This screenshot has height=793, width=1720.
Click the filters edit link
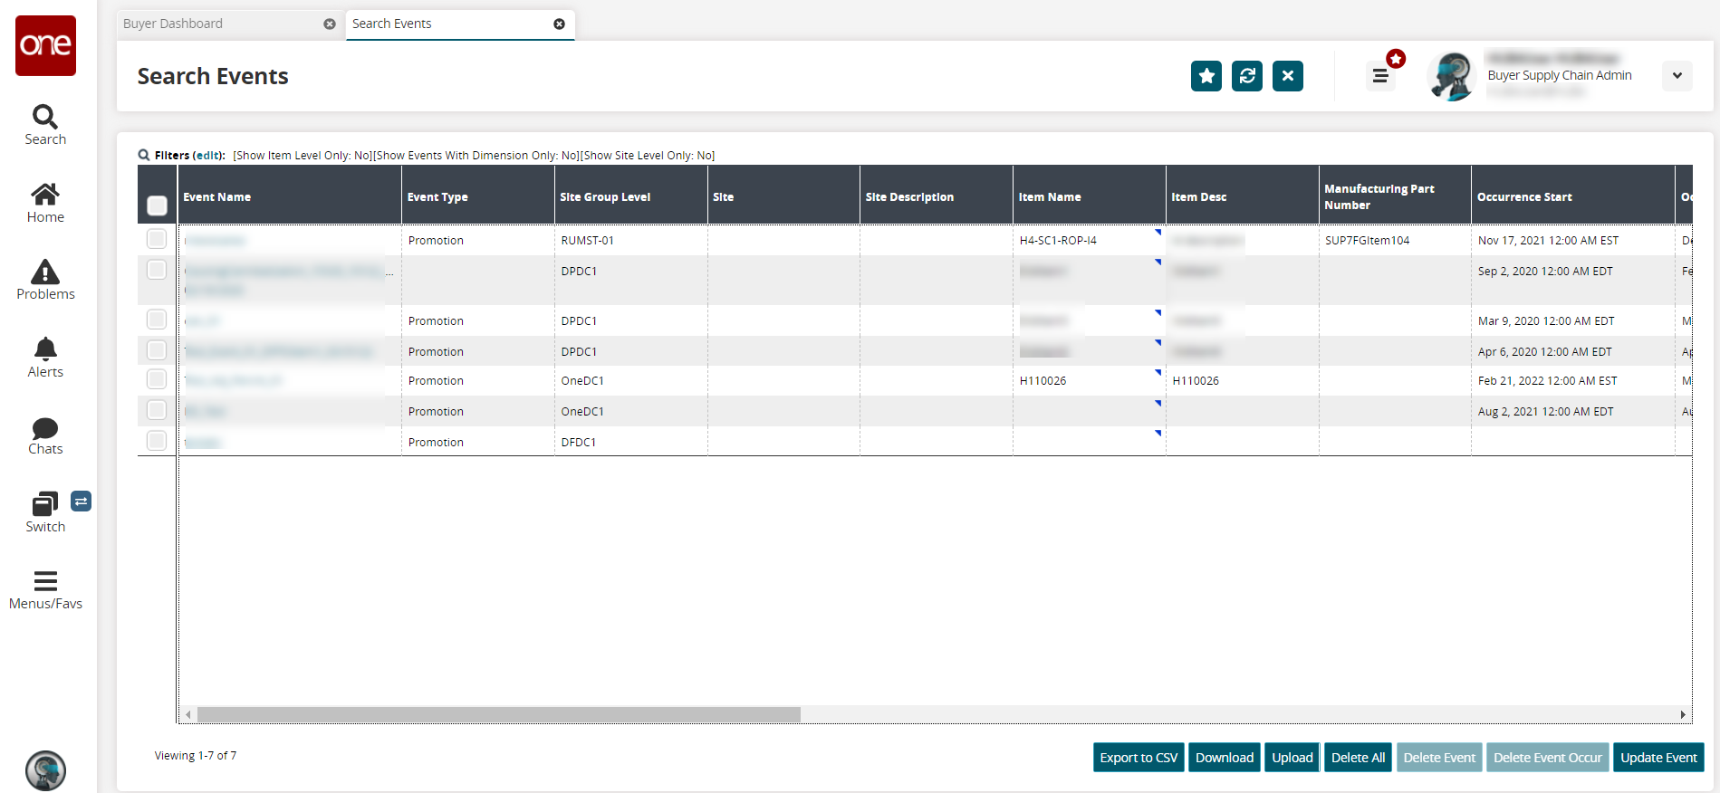pyautogui.click(x=208, y=156)
